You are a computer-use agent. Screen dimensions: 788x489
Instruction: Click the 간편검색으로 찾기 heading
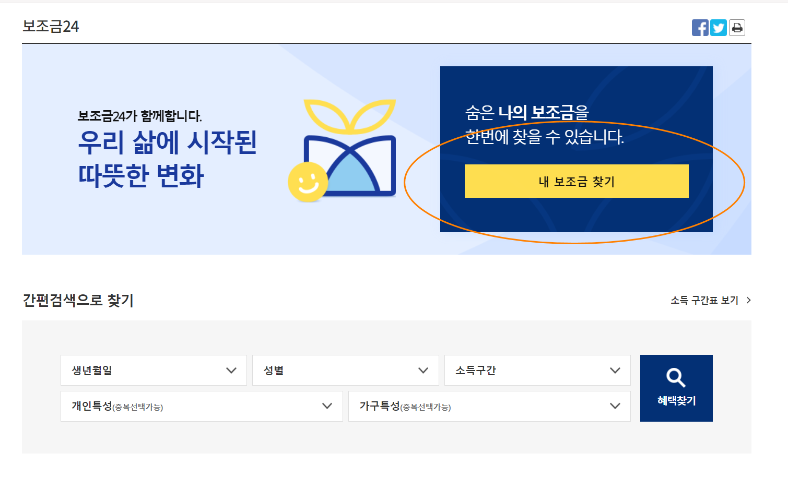point(78,300)
